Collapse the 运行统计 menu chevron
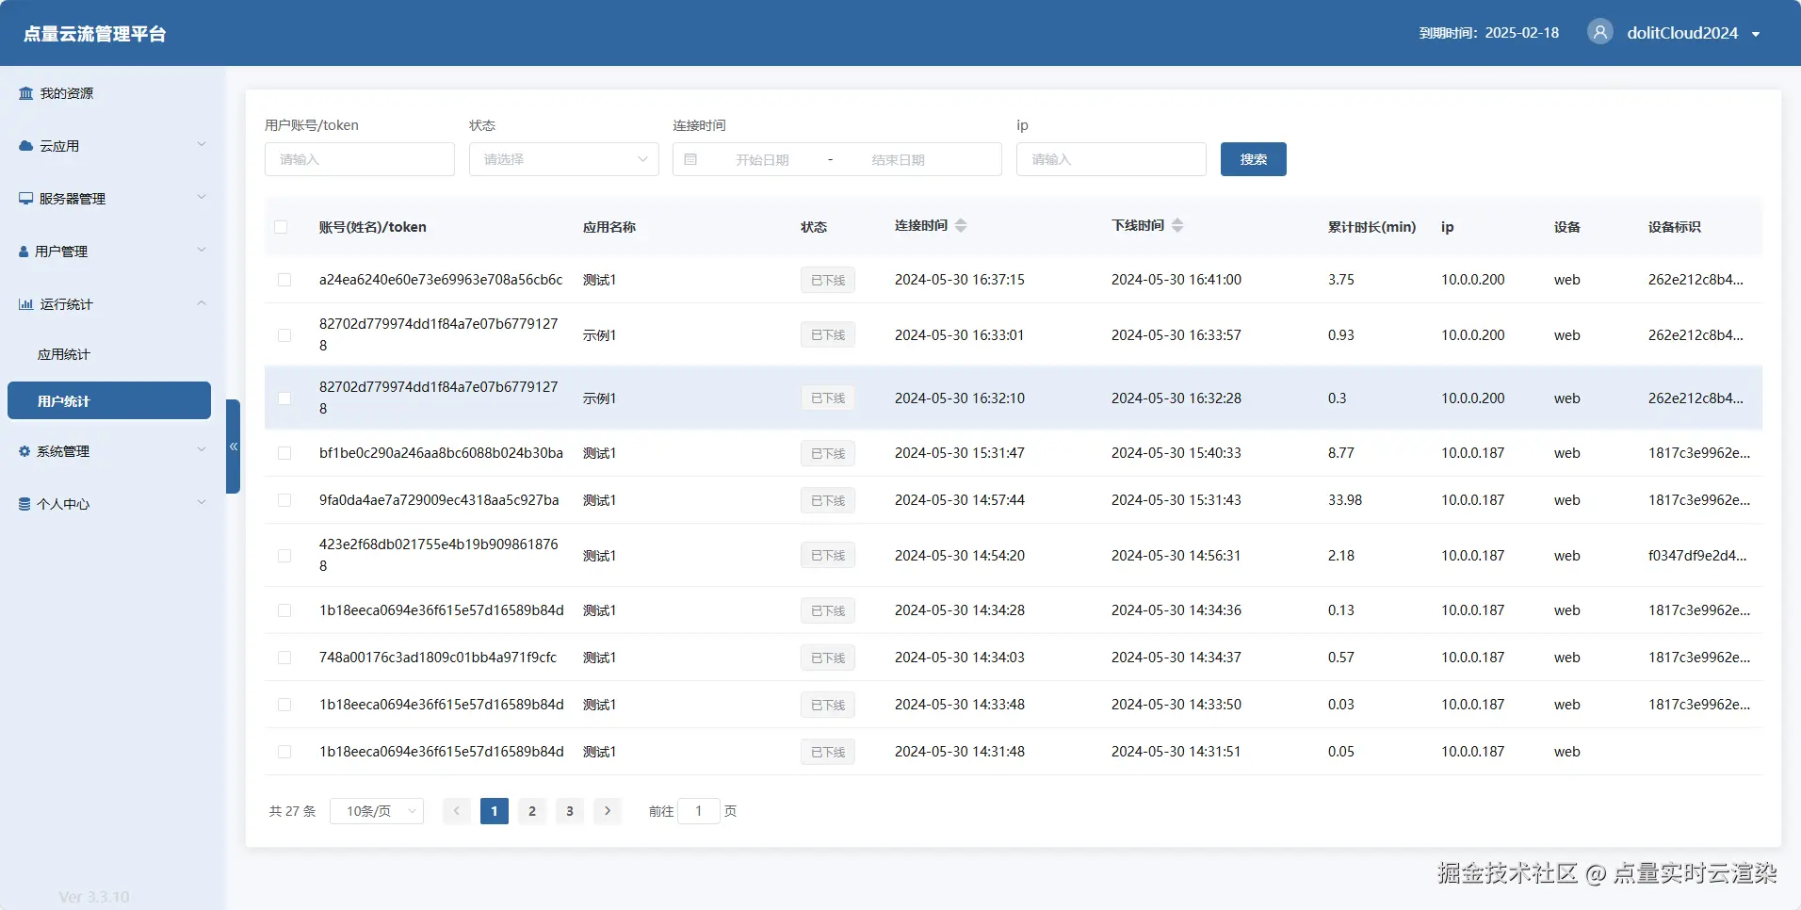 tap(201, 302)
